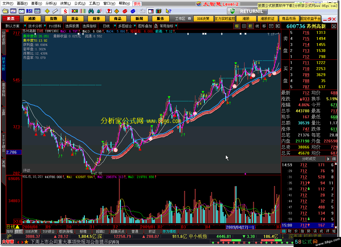This screenshot has width=341, height=247.
Task: Open the 工作区 workspace dropdown
Action: pyautogui.click(x=189, y=19)
